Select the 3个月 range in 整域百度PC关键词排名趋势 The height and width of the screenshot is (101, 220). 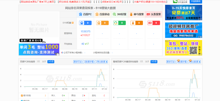point(154,62)
